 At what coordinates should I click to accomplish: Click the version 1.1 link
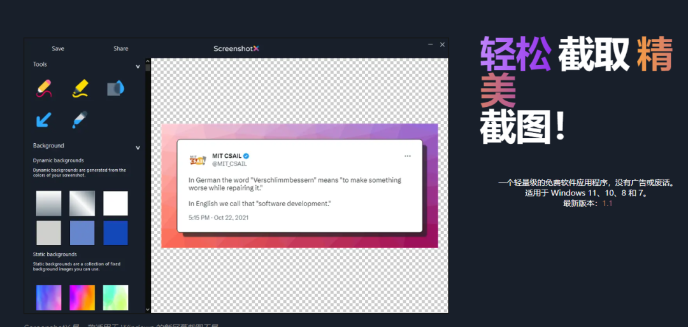click(607, 204)
